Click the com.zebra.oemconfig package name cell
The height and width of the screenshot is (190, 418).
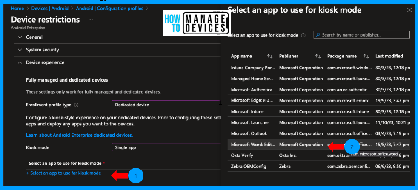[x=349, y=167]
